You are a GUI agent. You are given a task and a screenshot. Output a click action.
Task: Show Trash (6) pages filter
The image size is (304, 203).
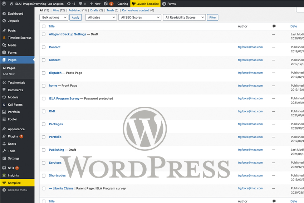(112, 10)
